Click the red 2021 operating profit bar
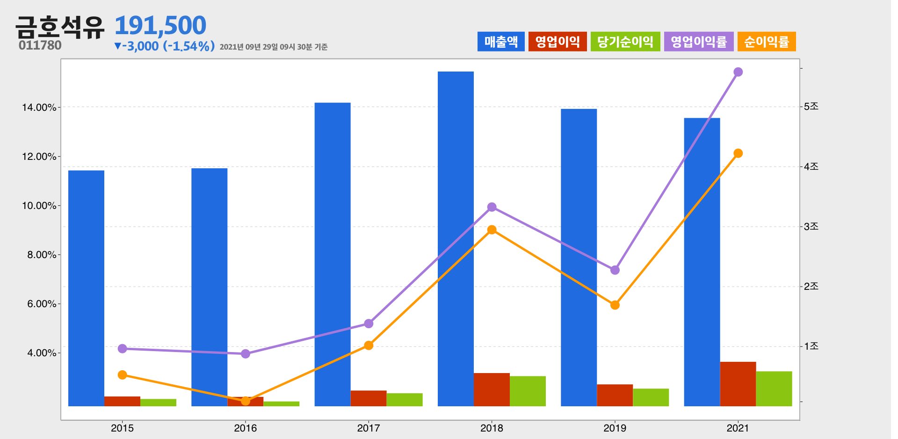Viewport: 898px width, 439px height. (x=738, y=384)
